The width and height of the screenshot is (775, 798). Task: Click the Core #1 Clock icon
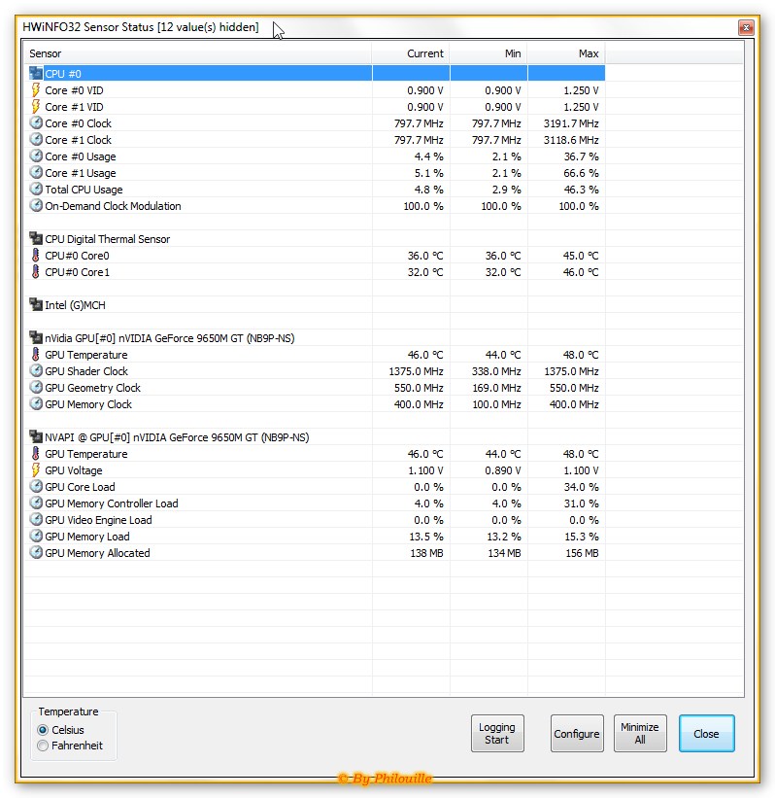pos(36,140)
